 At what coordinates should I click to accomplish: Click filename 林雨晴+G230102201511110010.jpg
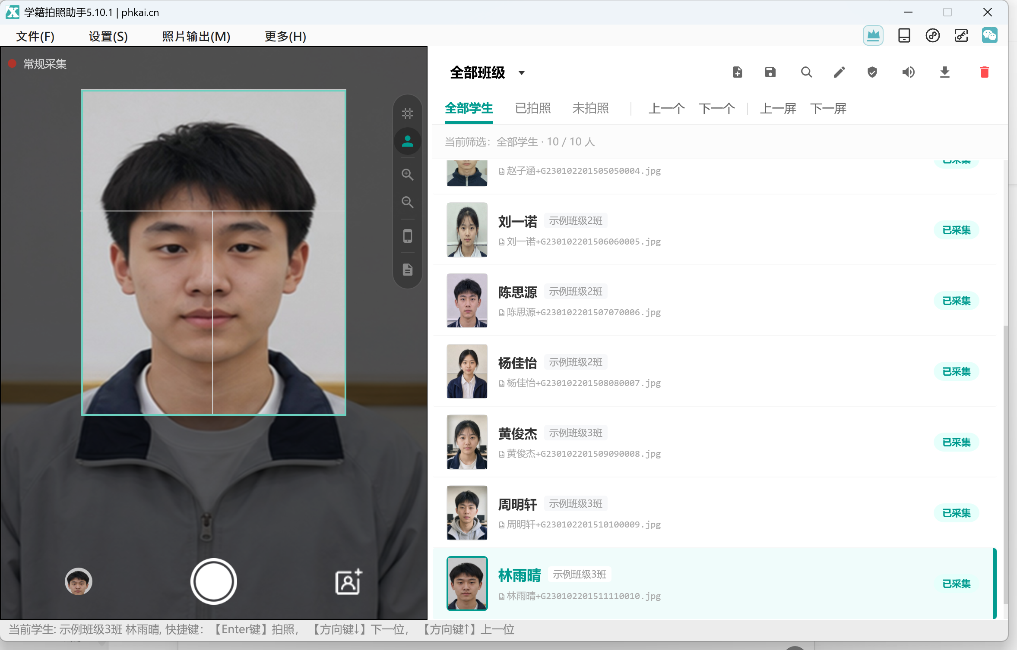coord(583,596)
